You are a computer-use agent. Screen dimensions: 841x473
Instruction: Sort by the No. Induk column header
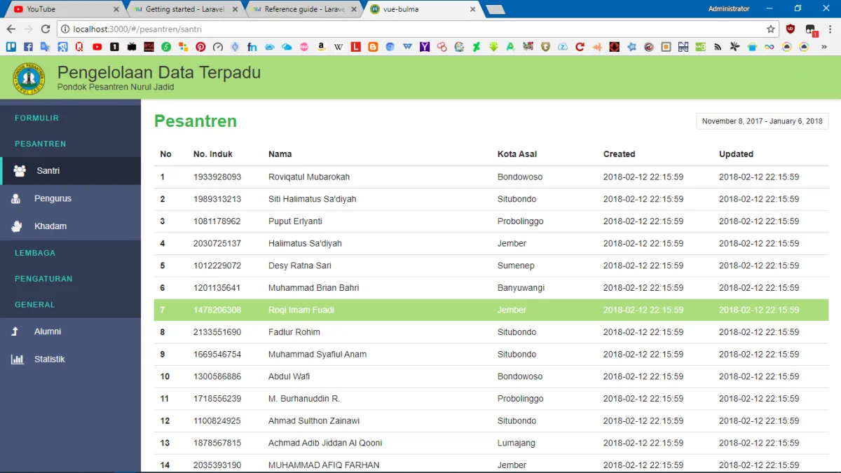(x=213, y=154)
